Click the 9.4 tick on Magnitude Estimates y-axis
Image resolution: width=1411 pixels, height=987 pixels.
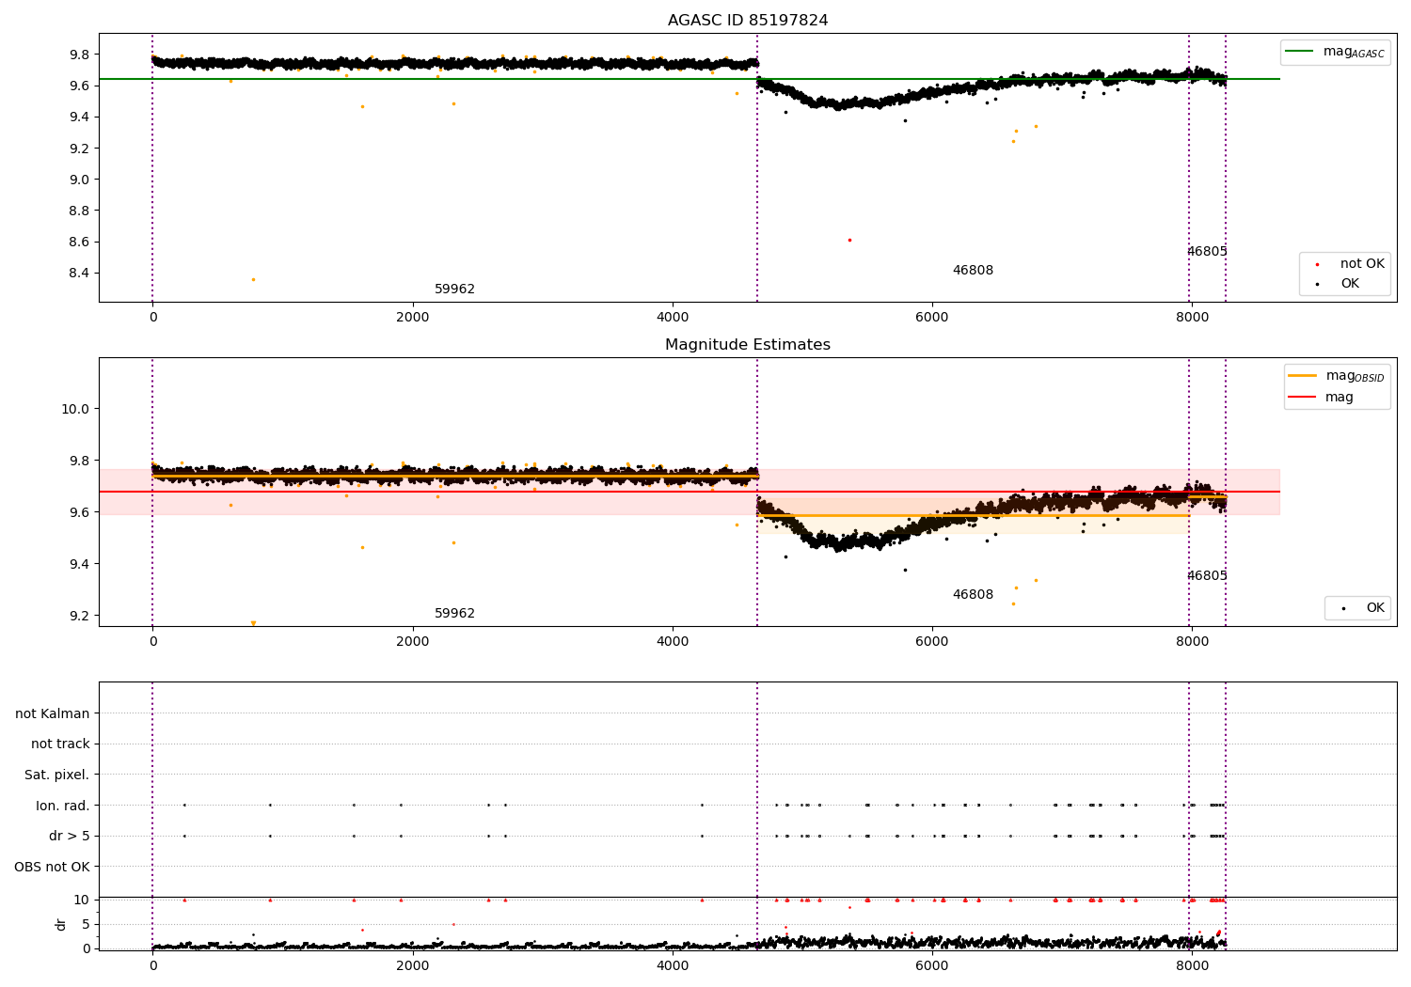pyautogui.click(x=78, y=565)
